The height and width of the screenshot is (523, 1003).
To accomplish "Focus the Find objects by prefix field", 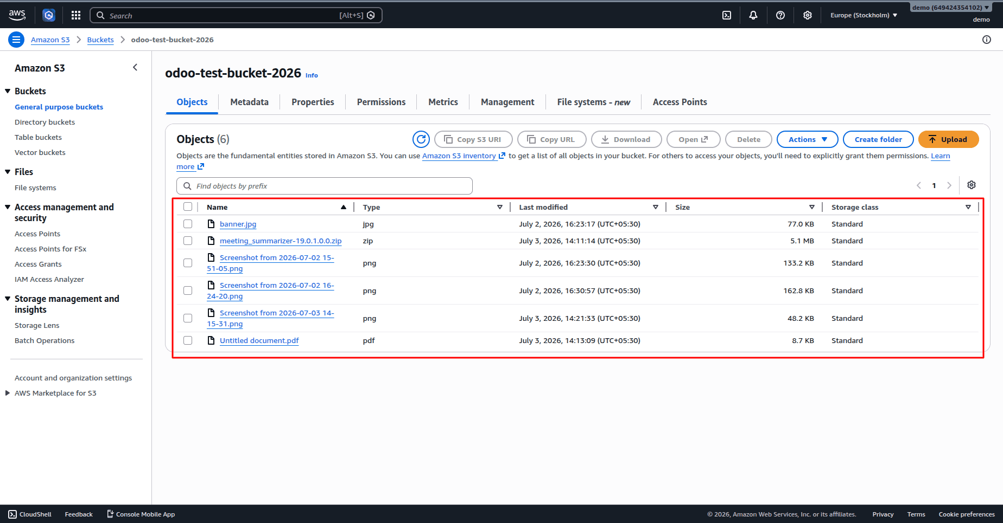I will click(325, 186).
